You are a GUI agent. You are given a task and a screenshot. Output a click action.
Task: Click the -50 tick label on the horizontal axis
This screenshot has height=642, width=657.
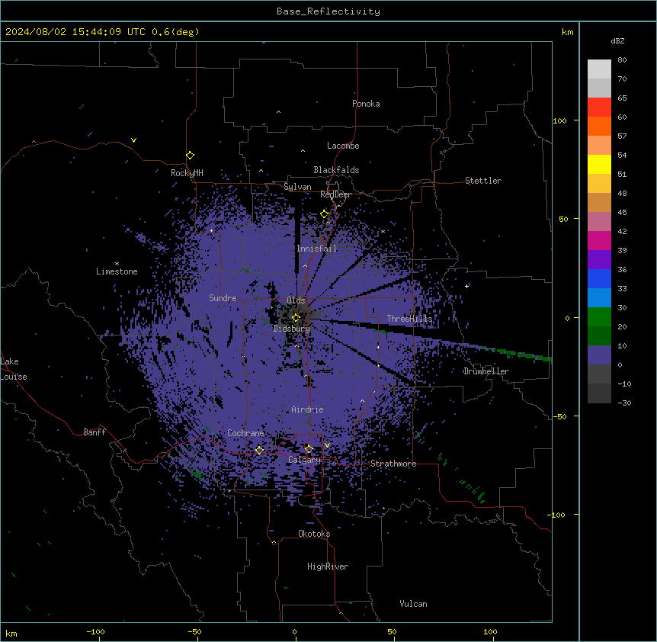tap(194, 632)
